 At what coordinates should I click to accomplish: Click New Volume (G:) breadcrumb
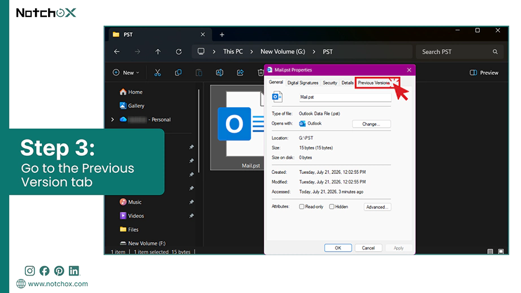click(283, 52)
